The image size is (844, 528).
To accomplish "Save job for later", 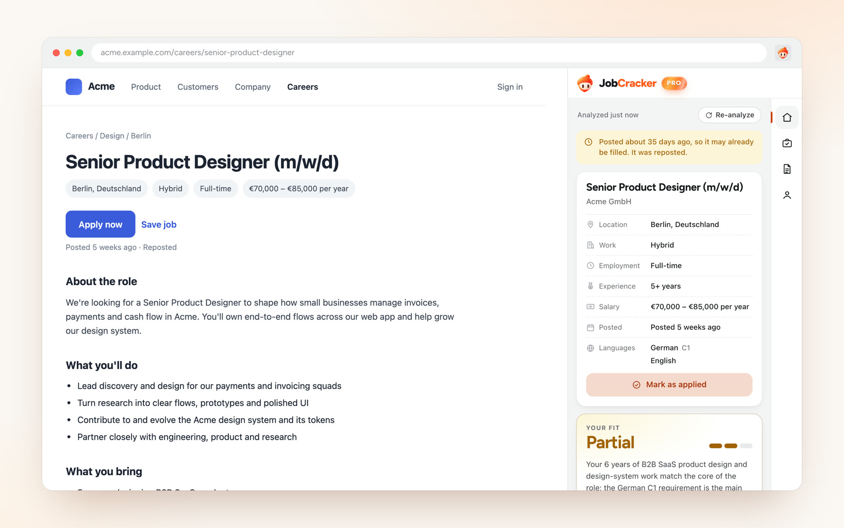I will tap(159, 224).
